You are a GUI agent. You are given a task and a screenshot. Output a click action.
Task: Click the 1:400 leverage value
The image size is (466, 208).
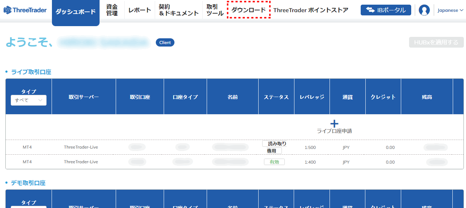(x=310, y=162)
